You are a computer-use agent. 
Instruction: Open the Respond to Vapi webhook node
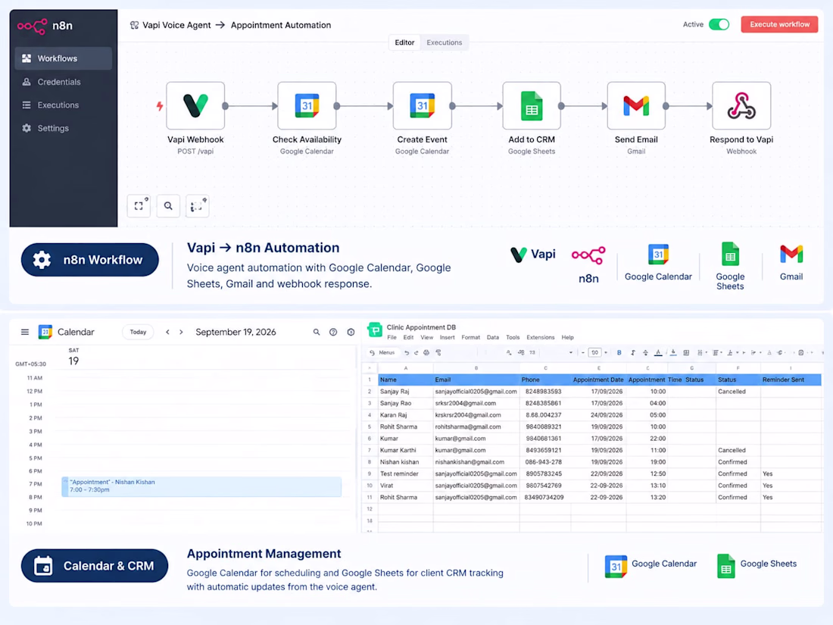point(741,105)
